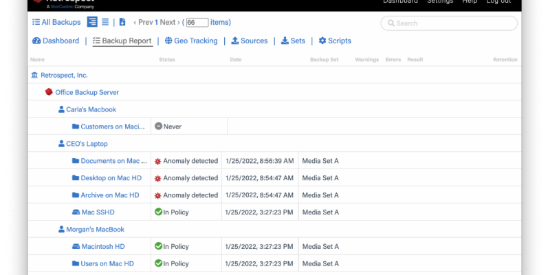Screen dimensions: 550x275
Task: Open CEO's Laptop entry
Action: 87,144
